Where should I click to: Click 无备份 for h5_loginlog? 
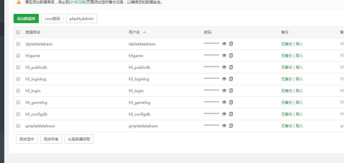(x=286, y=79)
